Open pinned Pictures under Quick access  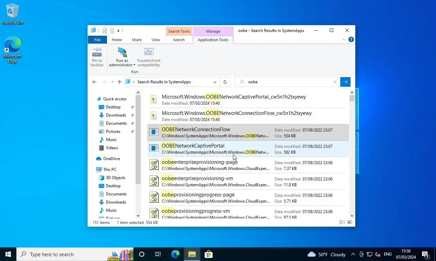(x=113, y=132)
